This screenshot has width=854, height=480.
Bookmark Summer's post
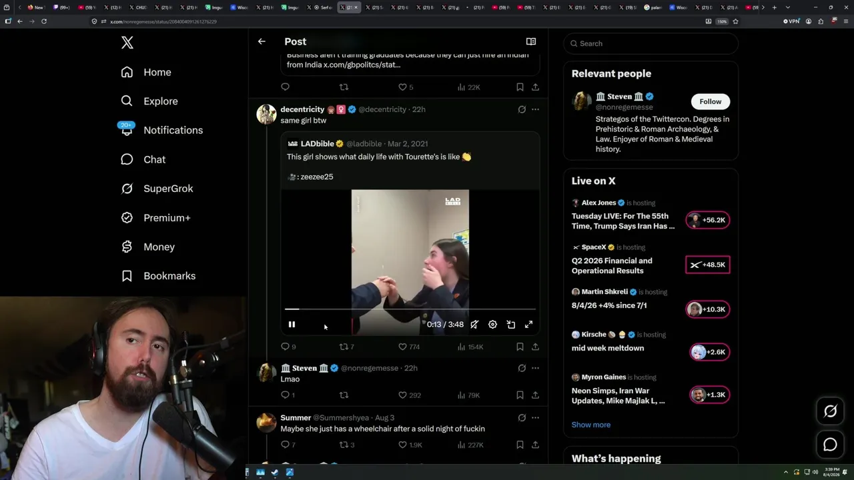[520, 445]
